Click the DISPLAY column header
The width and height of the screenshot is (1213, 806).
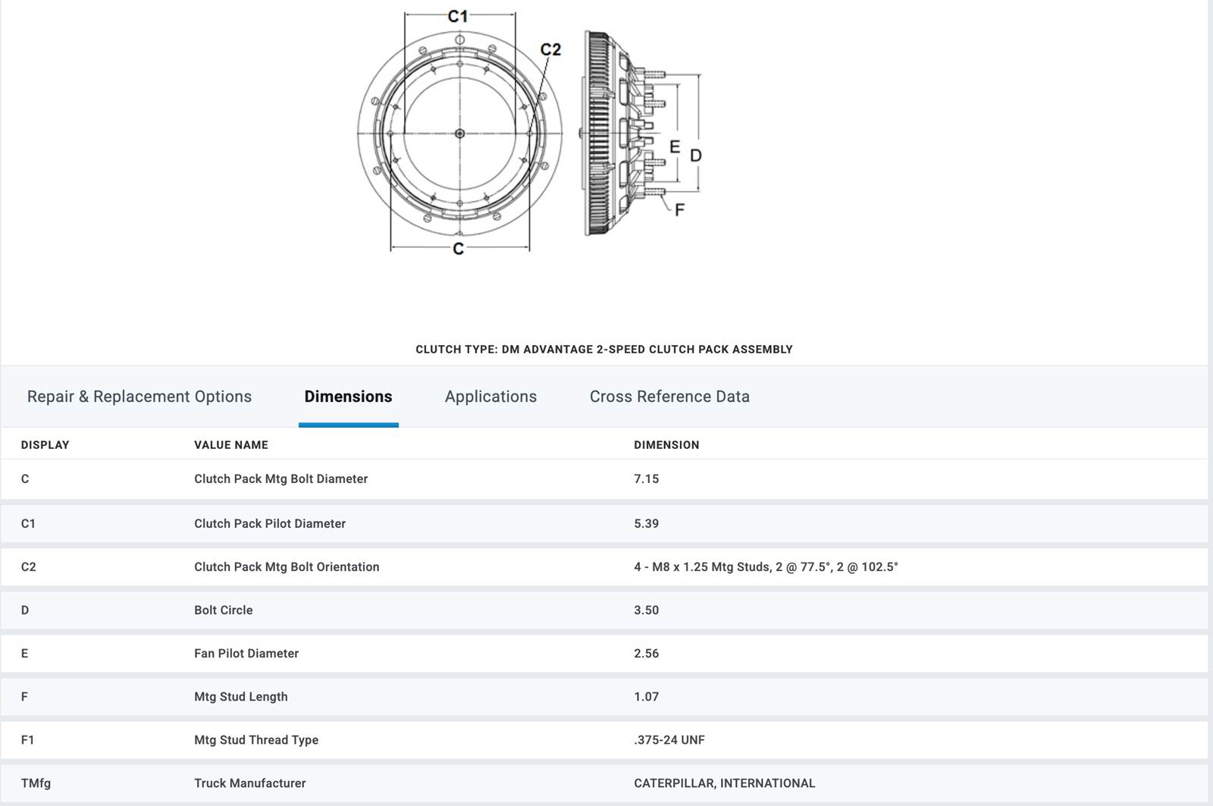45,445
